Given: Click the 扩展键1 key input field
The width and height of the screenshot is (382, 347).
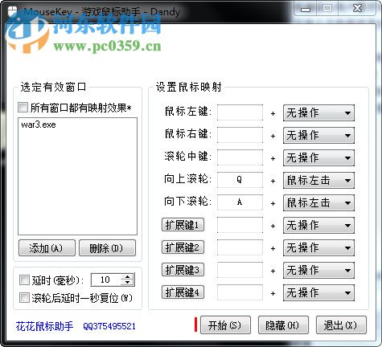Looking at the screenshot, I should coord(240,225).
